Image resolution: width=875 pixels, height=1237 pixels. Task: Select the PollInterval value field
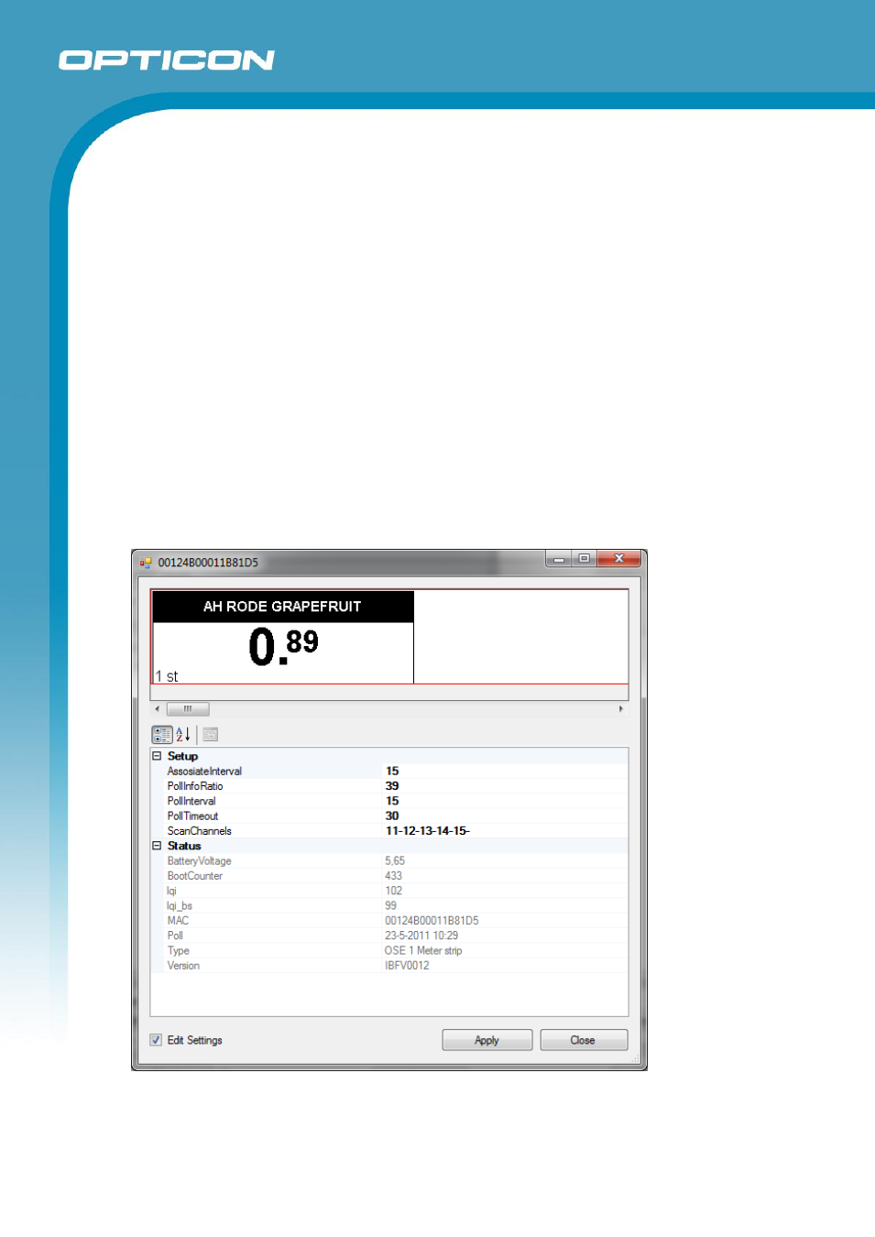(x=505, y=801)
